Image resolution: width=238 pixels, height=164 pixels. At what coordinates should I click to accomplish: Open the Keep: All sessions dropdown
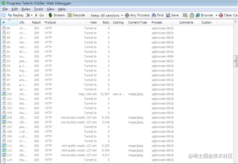pos(106,15)
